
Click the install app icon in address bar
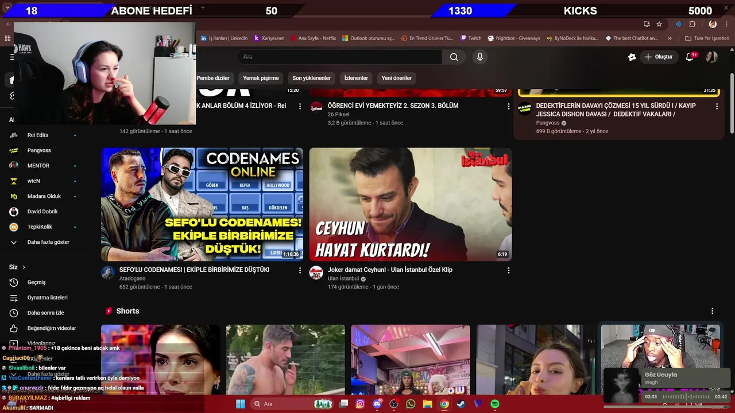click(647, 24)
